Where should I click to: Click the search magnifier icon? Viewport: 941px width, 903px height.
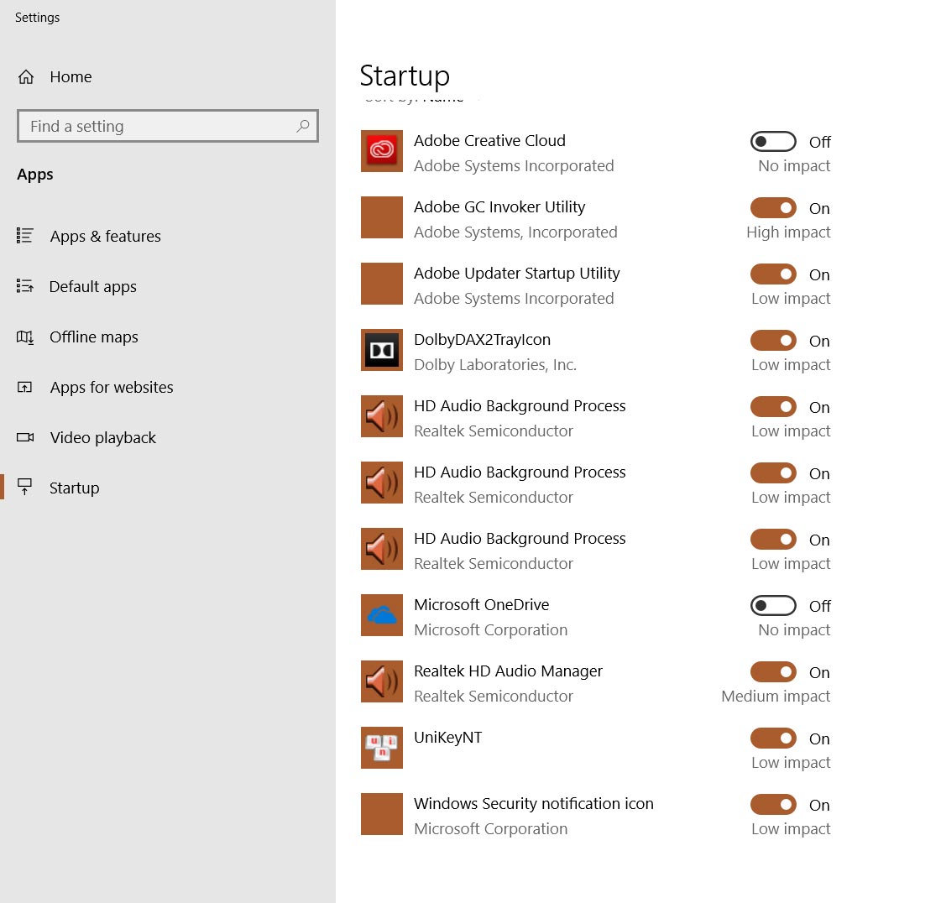point(303,126)
